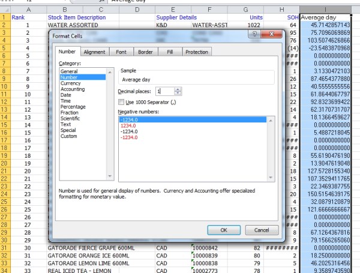Click supplier code cell 10000842
The width and height of the screenshot is (360, 273).
point(209,248)
